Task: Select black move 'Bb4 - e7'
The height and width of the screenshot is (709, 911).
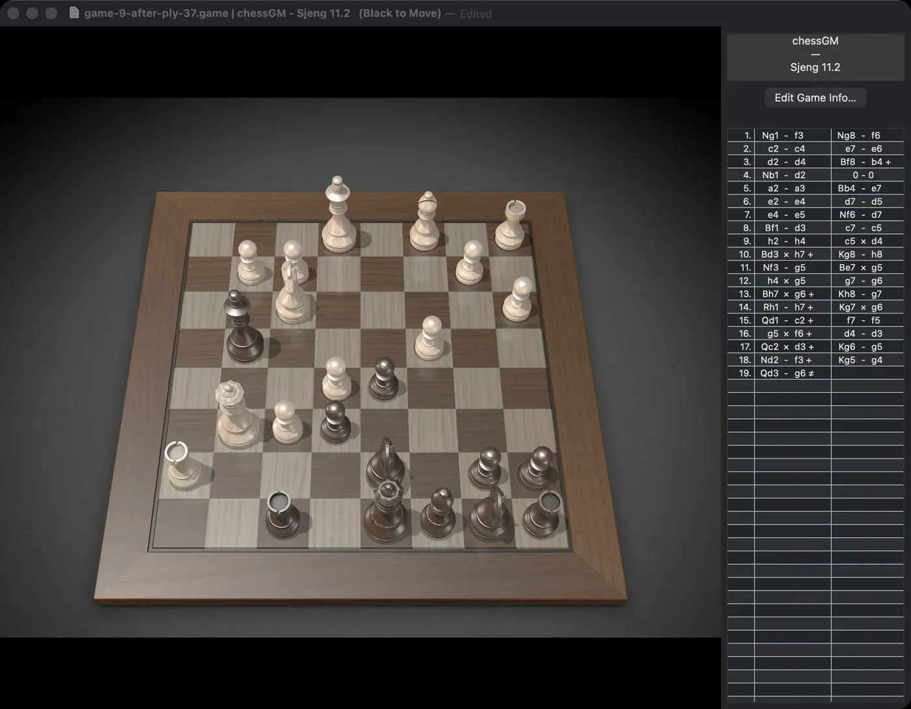Action: coord(867,188)
